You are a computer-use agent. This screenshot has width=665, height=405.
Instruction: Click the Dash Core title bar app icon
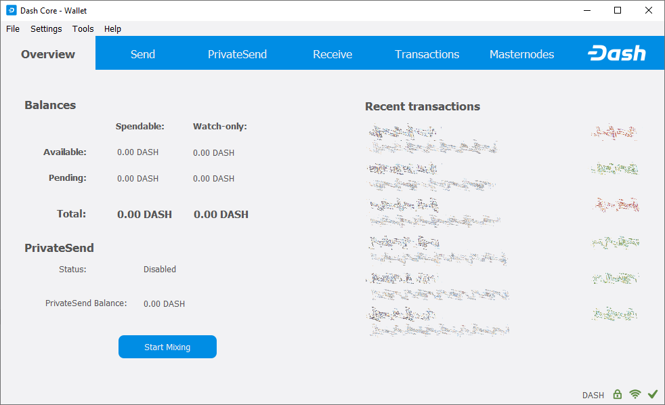pyautogui.click(x=12, y=10)
